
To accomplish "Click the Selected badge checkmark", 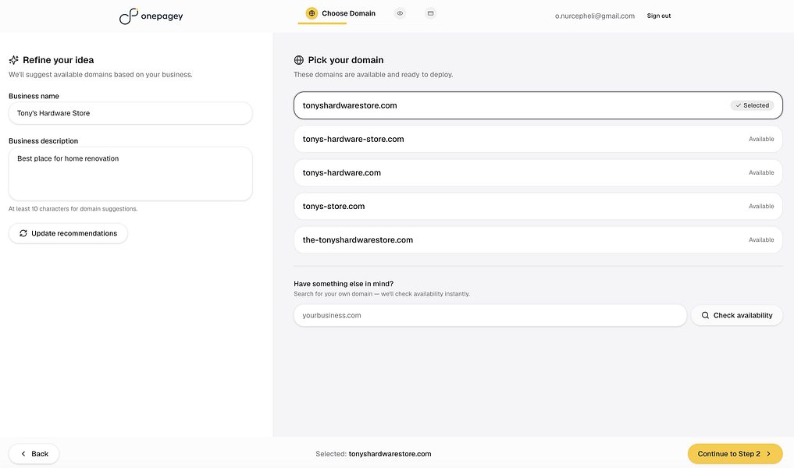I will 739,105.
